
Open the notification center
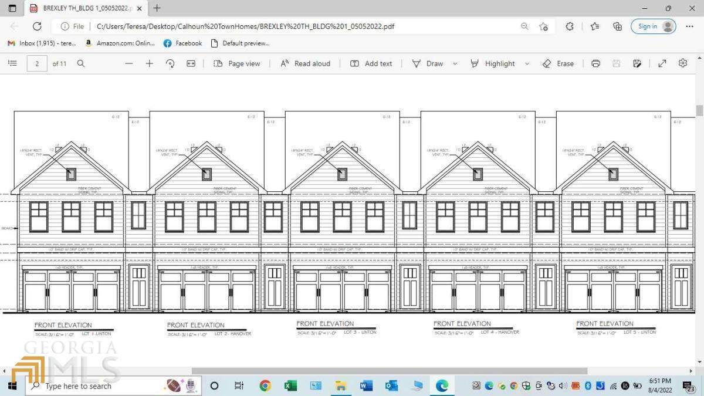[x=688, y=385]
